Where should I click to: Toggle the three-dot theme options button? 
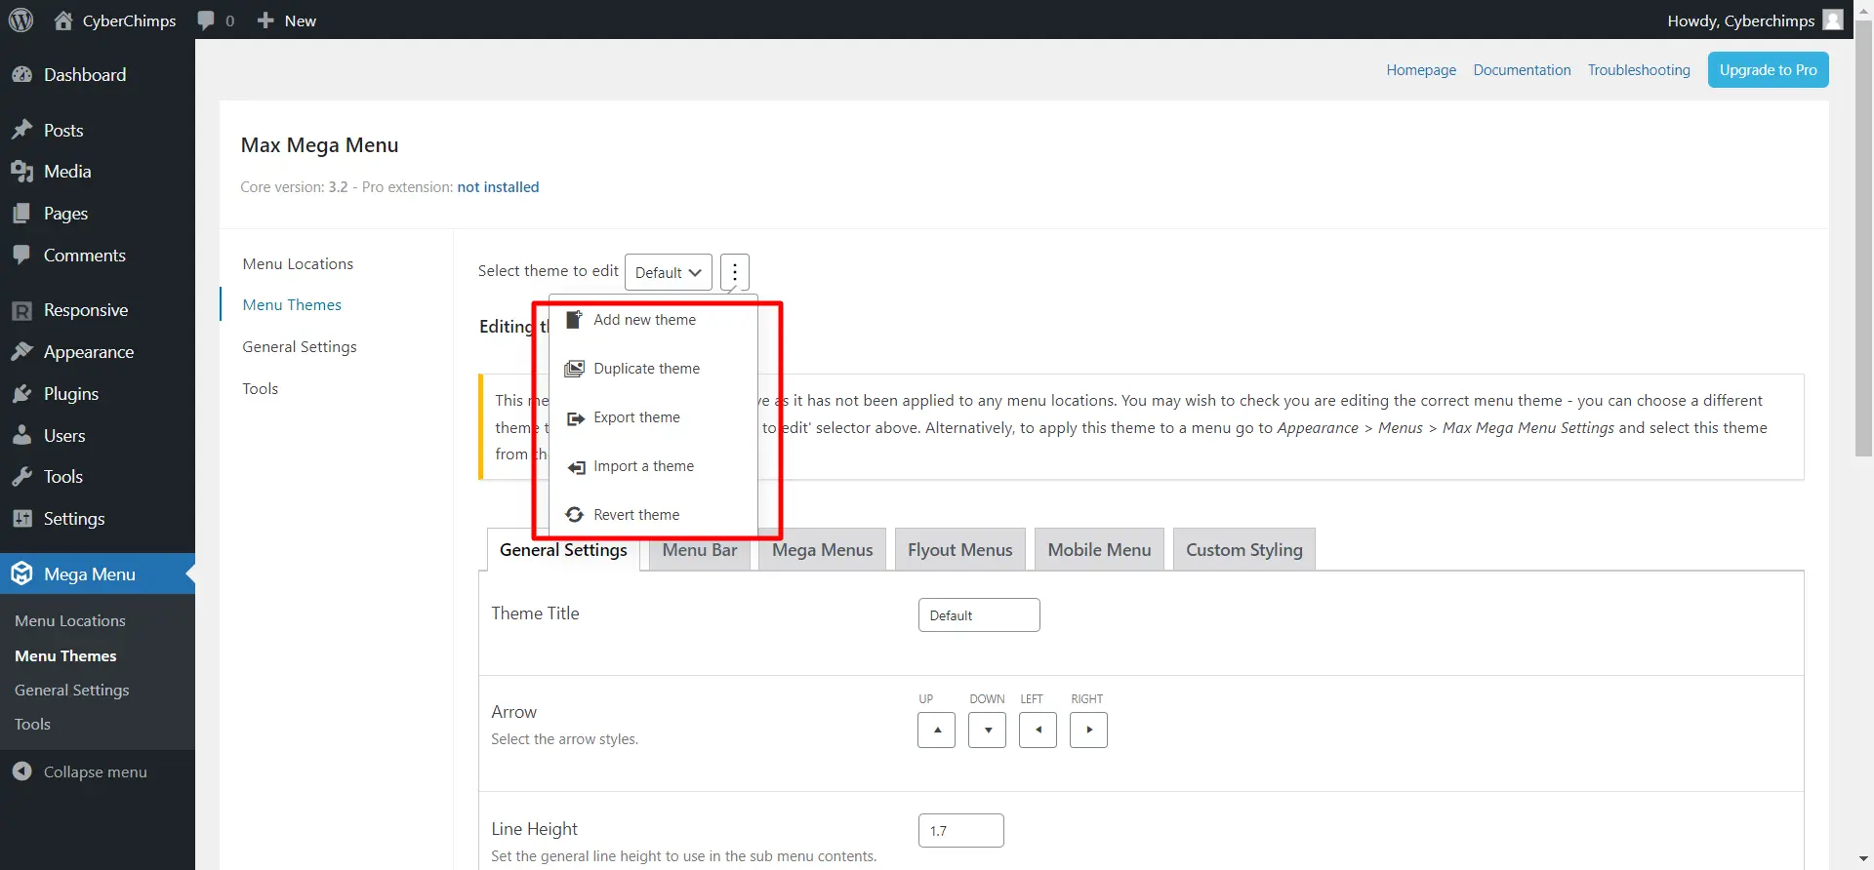coord(735,272)
